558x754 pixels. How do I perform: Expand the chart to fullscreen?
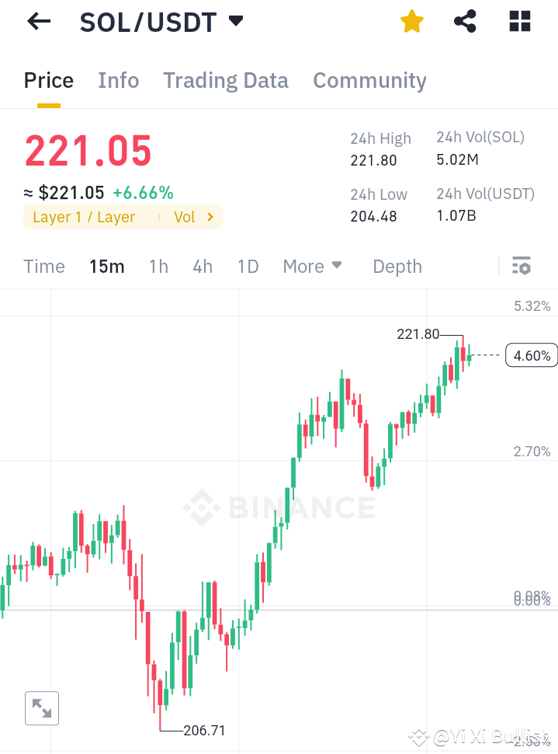click(x=42, y=708)
